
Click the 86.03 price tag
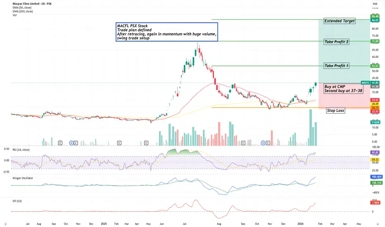375,20
